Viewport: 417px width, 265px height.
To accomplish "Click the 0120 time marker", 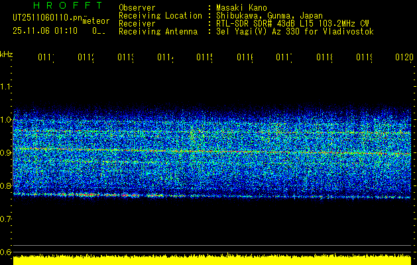I will pos(404,58).
